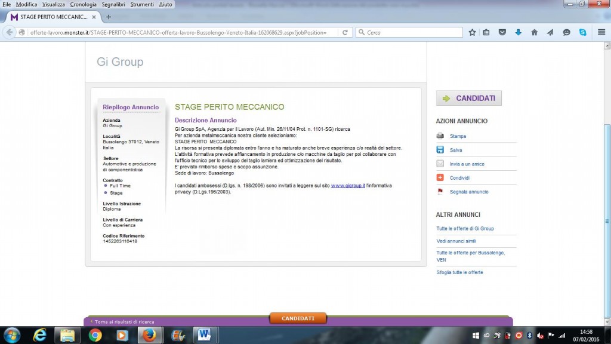Image resolution: width=611 pixels, height=344 pixels.
Task: Open a new tab with the plus button
Action: click(x=109, y=17)
